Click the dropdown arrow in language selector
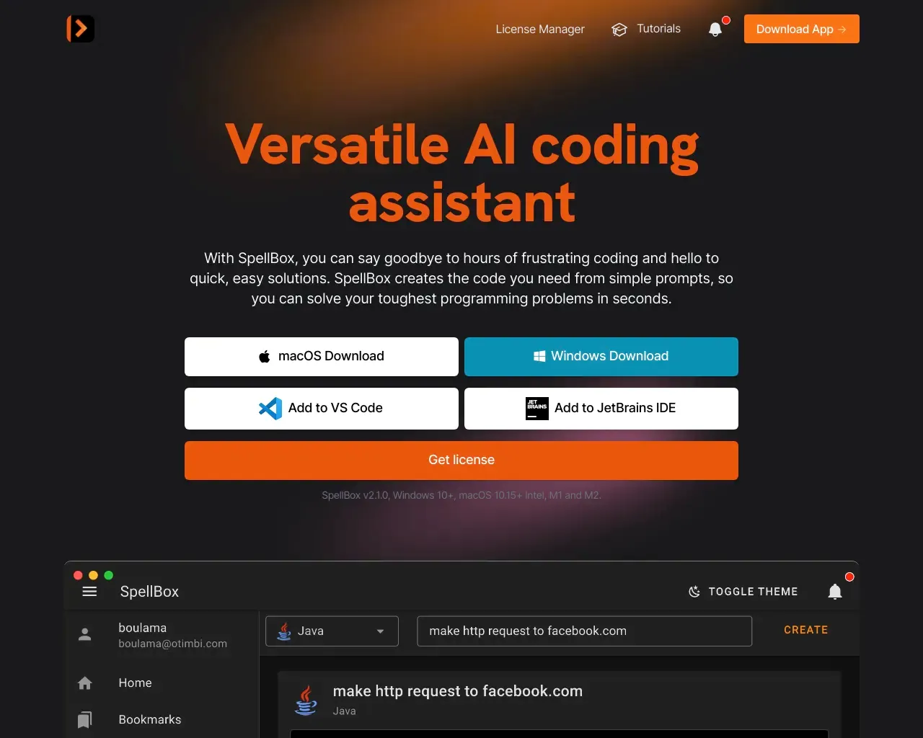This screenshot has width=923, height=738. (x=381, y=631)
